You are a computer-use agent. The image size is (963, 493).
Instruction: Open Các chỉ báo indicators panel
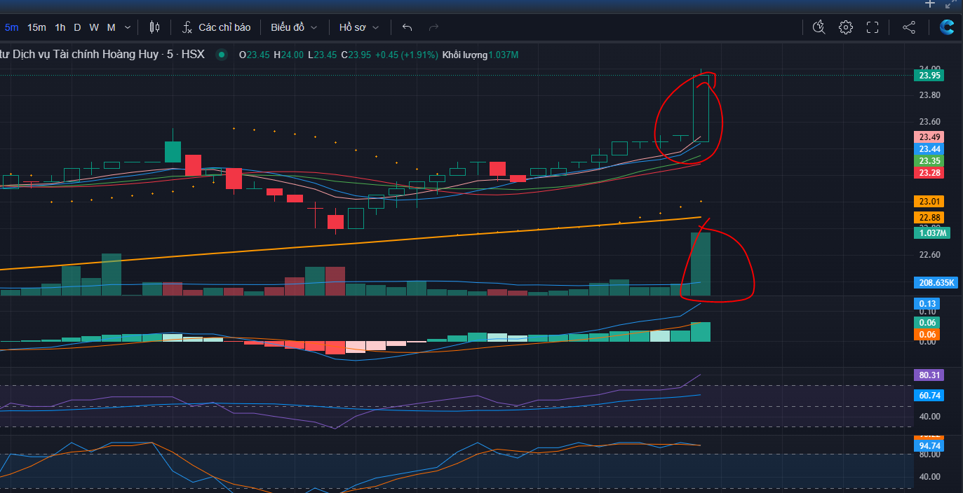[x=216, y=27]
